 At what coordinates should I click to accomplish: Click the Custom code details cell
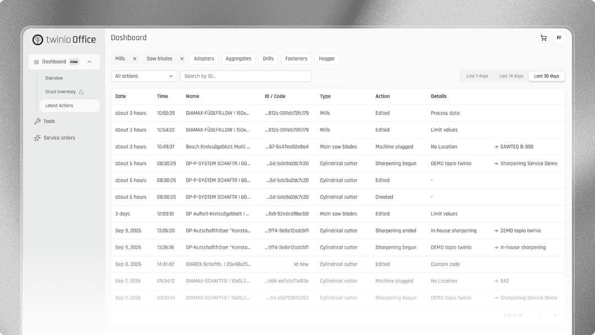point(445,264)
